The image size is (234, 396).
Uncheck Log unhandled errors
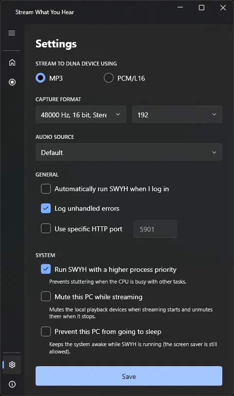pyautogui.click(x=46, y=208)
